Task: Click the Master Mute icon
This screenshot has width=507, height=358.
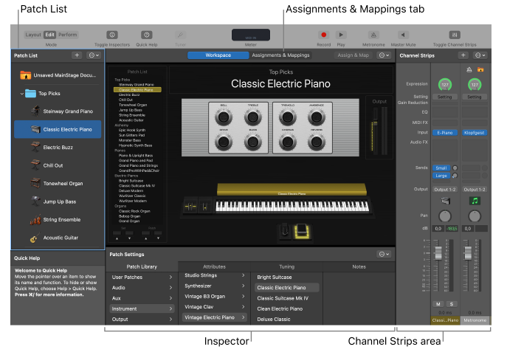Action: pyautogui.click(x=403, y=35)
